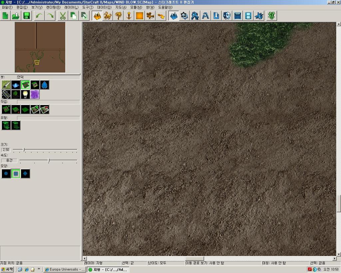Choose the add ramp operation with green plus

click(35, 109)
